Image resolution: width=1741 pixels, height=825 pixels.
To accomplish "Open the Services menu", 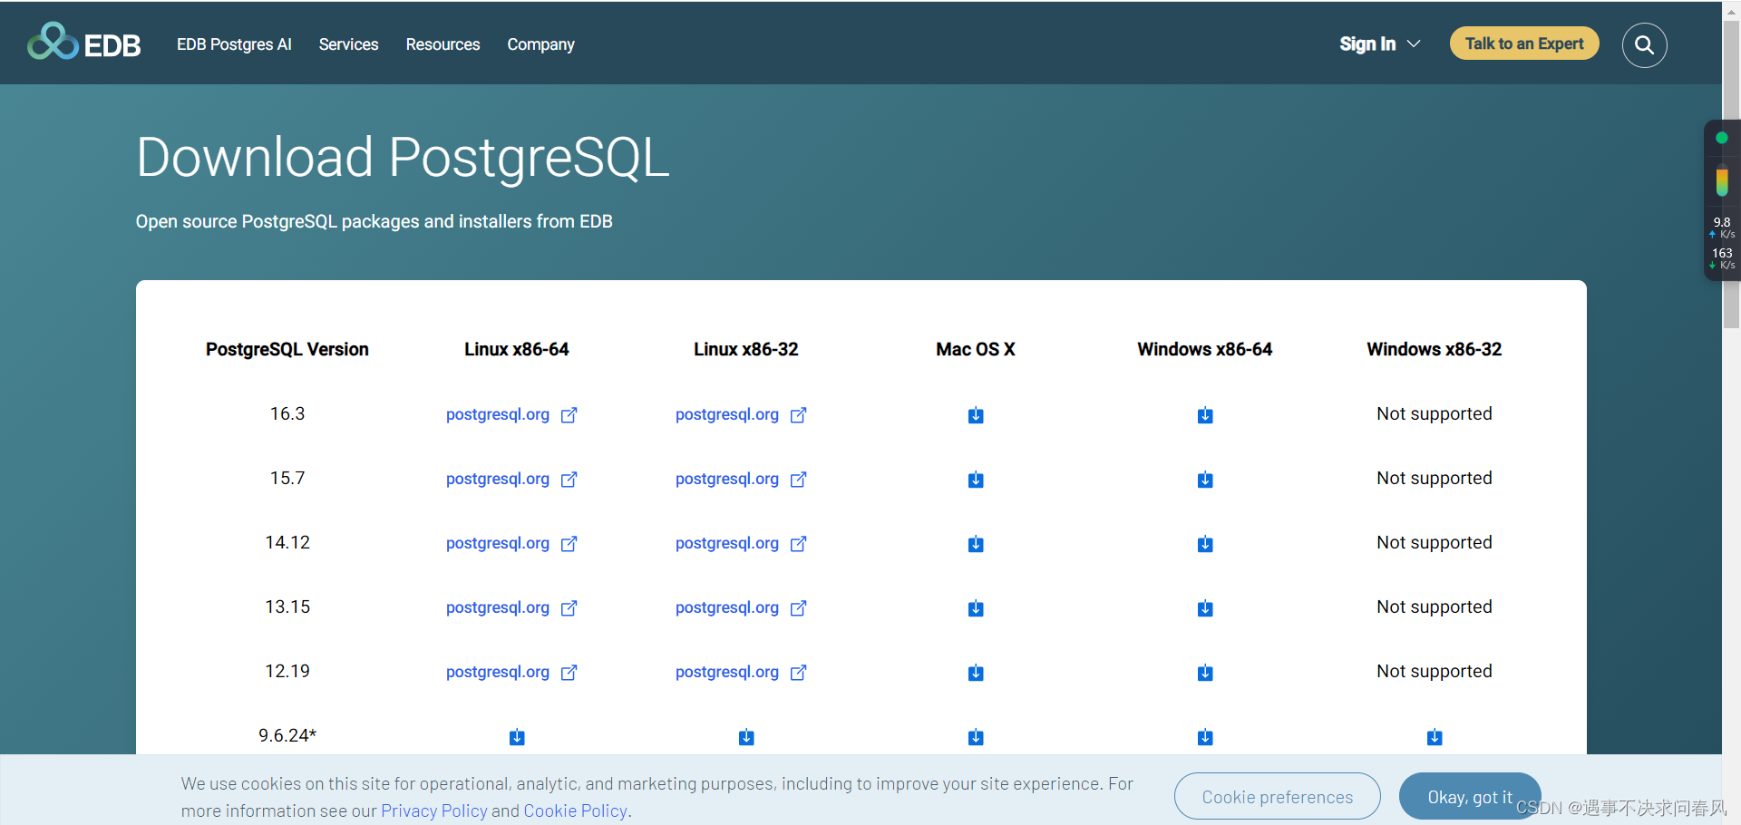I will pos(348,44).
